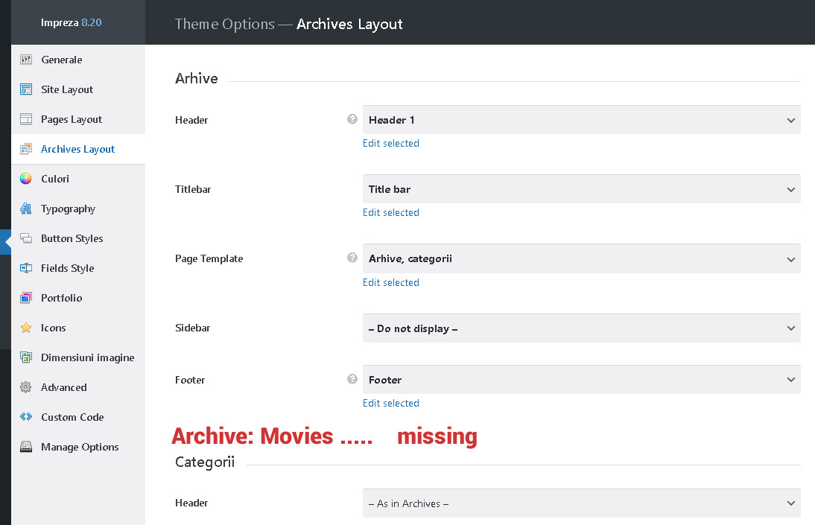Image resolution: width=815 pixels, height=525 pixels.
Task: Select the Archives Layout section
Action: 78,149
